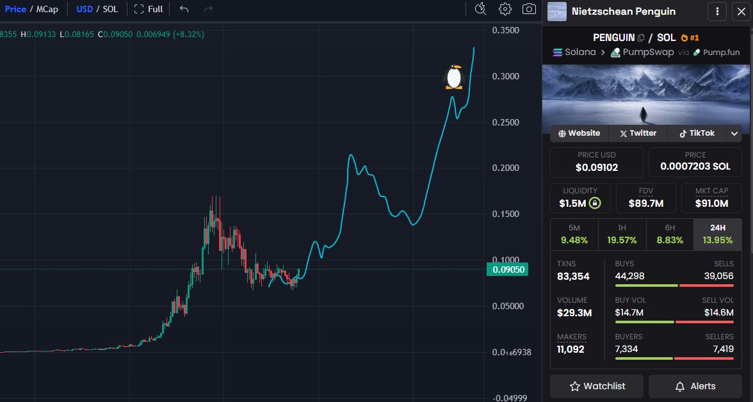Click the 0.3500 price axis label
The height and width of the screenshot is (402, 753).
(x=506, y=30)
